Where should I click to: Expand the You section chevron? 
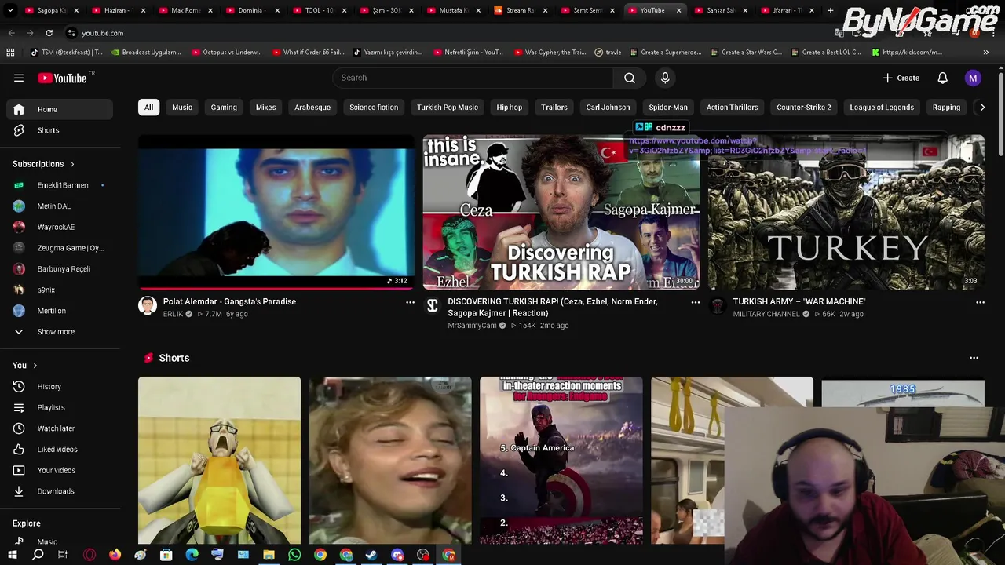click(x=35, y=366)
